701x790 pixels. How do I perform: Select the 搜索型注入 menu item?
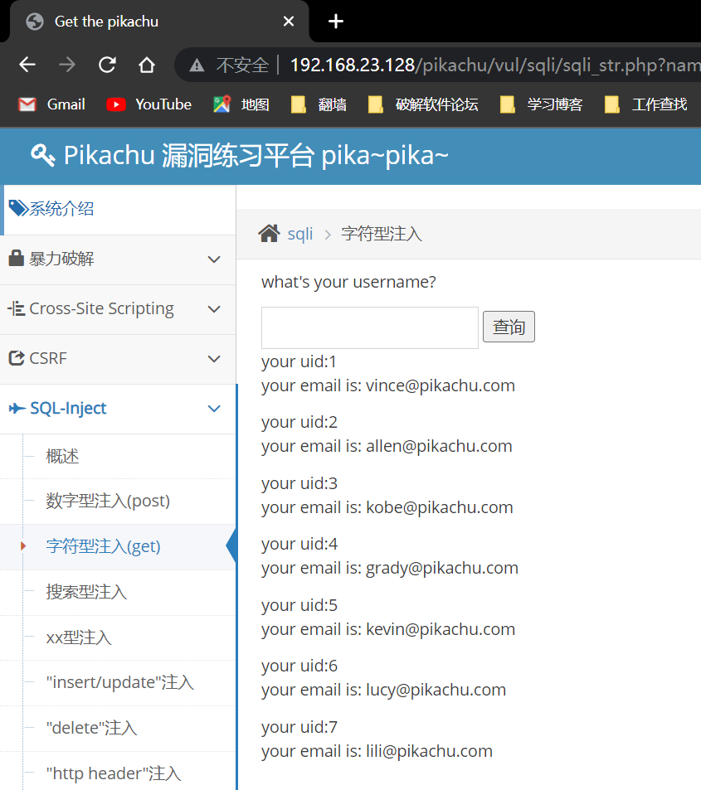point(86,592)
